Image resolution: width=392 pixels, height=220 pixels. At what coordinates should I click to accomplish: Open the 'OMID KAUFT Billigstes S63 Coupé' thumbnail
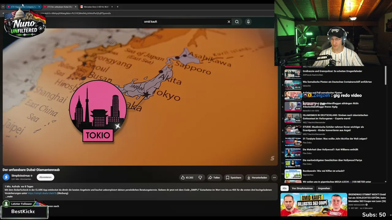314,204
